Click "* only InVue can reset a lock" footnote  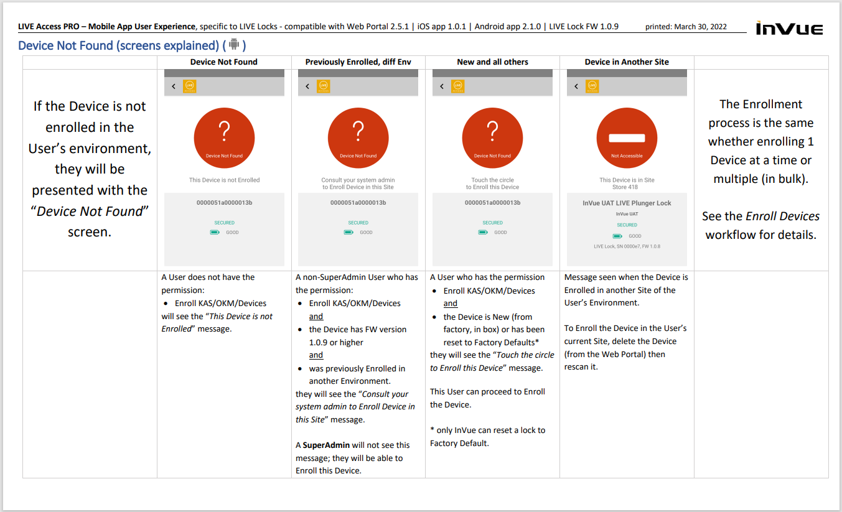487,437
